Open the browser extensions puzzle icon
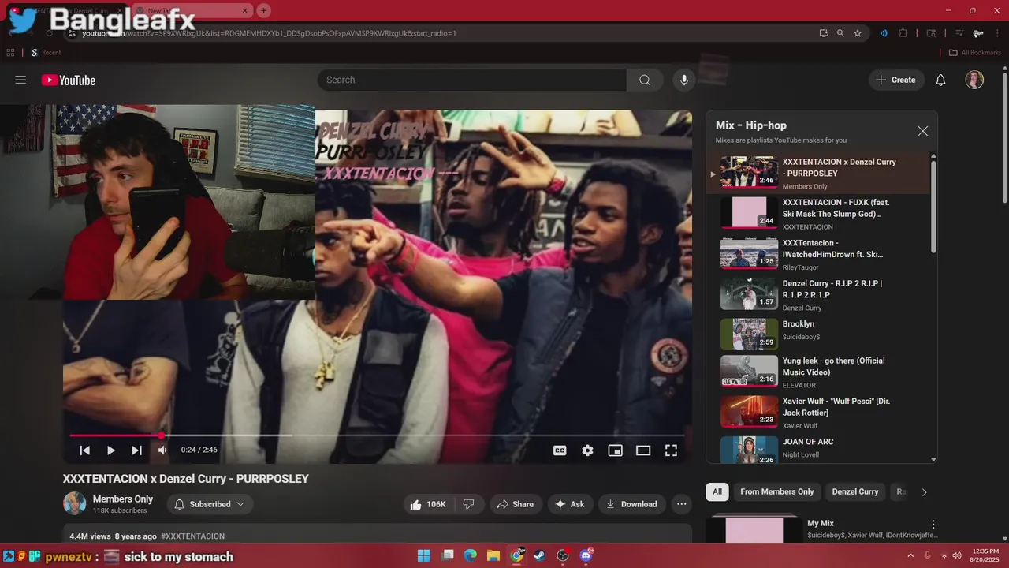 tap(903, 33)
